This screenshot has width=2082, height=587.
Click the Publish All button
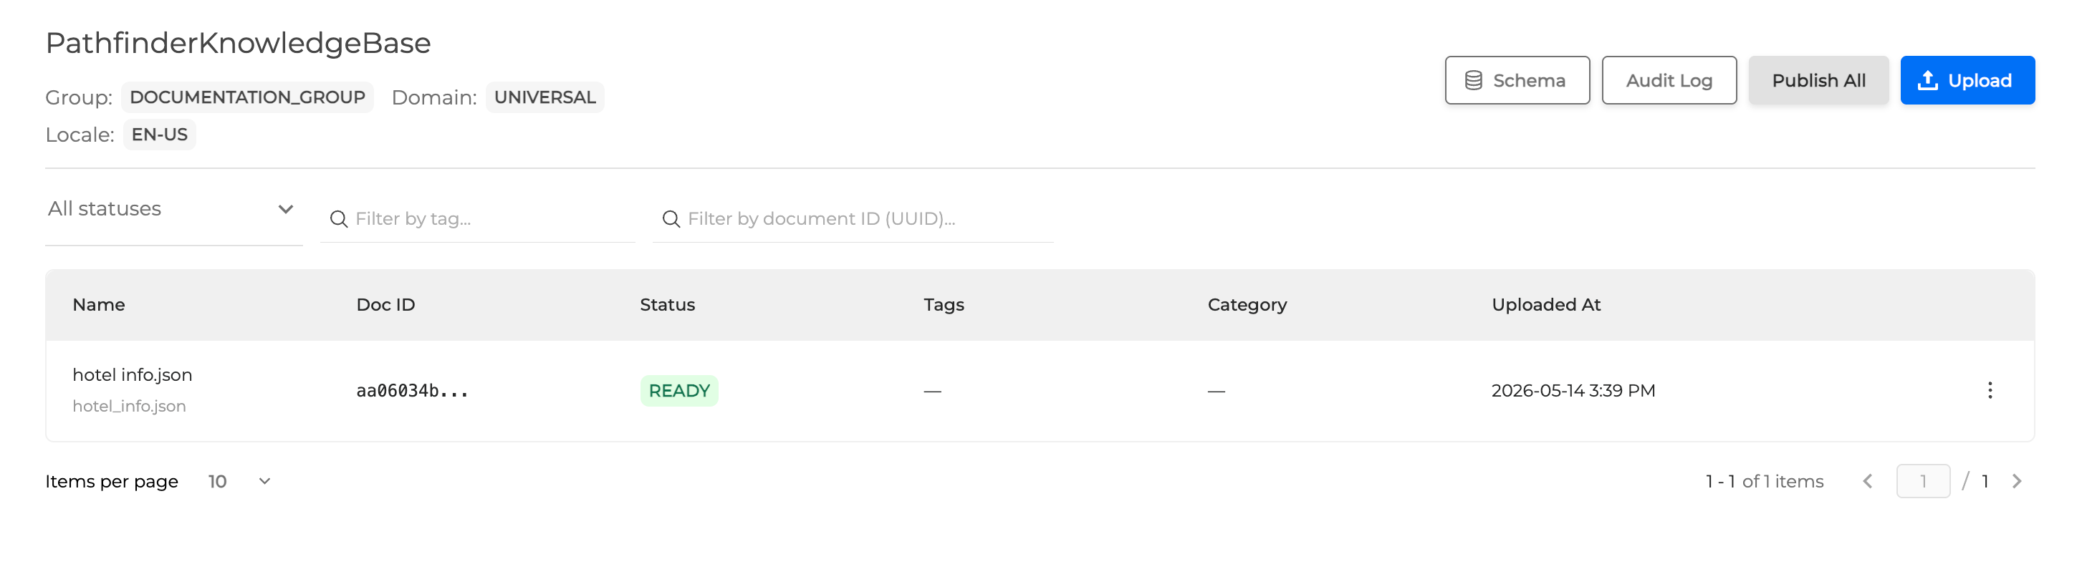tap(1818, 80)
